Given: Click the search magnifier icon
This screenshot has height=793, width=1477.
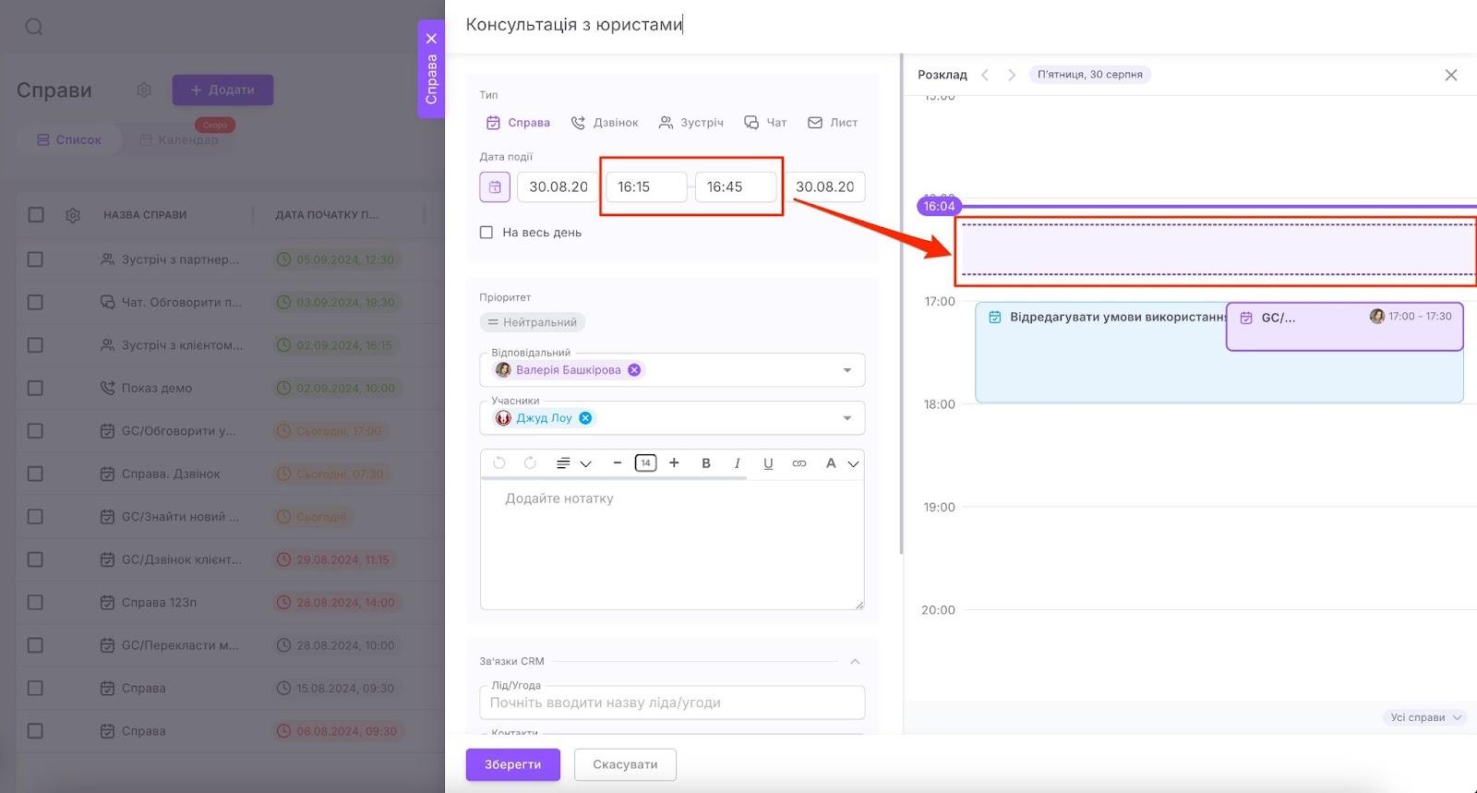Looking at the screenshot, I should point(34,27).
